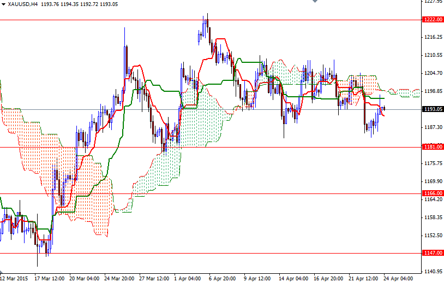
Task: Click the 1204.70 price scale value
Action: pyautogui.click(x=432, y=73)
